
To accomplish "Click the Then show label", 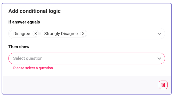I will tap(19, 47).
